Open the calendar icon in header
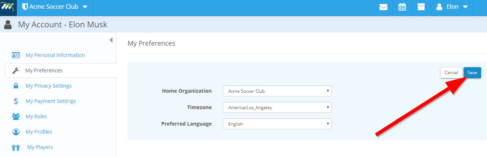The height and width of the screenshot is (157, 487). 402,7
